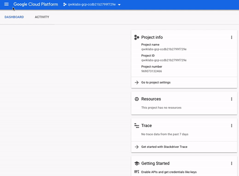Screen dimensions: 239x176
Task: Click the Project info card icon
Action: [x=137, y=37]
